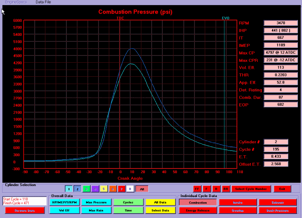Select the red cylinder 7 button
302x218 pixels.
coord(122,189)
